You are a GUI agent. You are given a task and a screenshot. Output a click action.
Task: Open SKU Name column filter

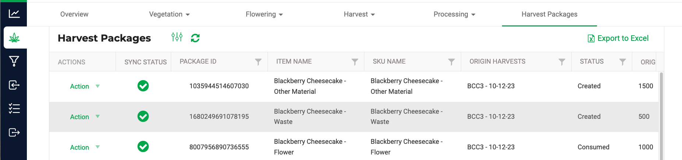pos(452,62)
